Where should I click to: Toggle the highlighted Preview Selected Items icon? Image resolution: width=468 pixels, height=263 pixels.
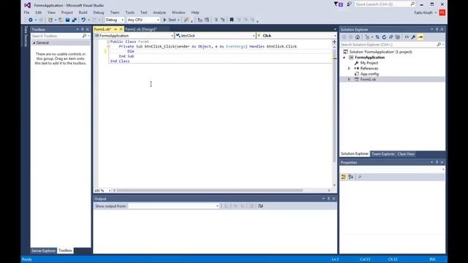click(x=420, y=37)
